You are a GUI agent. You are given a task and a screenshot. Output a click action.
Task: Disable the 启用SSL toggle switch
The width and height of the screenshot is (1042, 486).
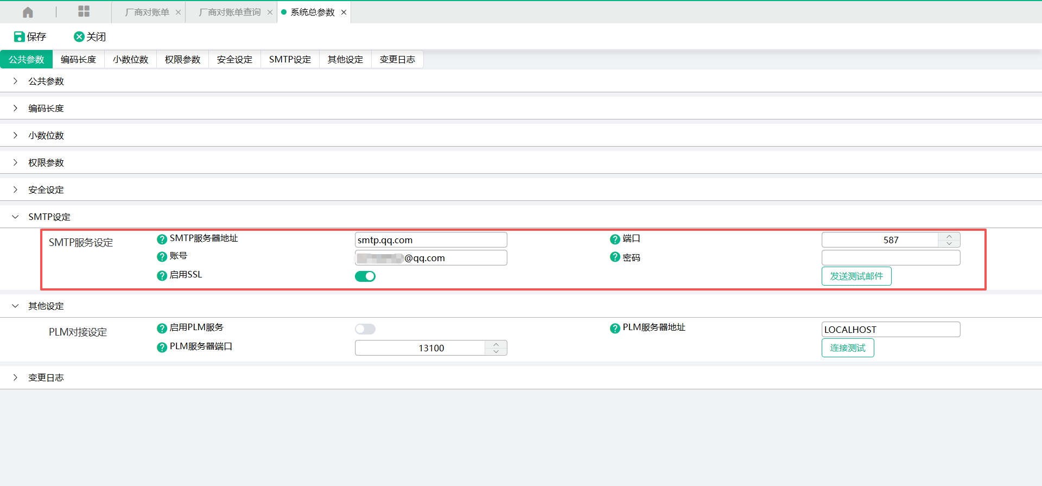point(365,276)
